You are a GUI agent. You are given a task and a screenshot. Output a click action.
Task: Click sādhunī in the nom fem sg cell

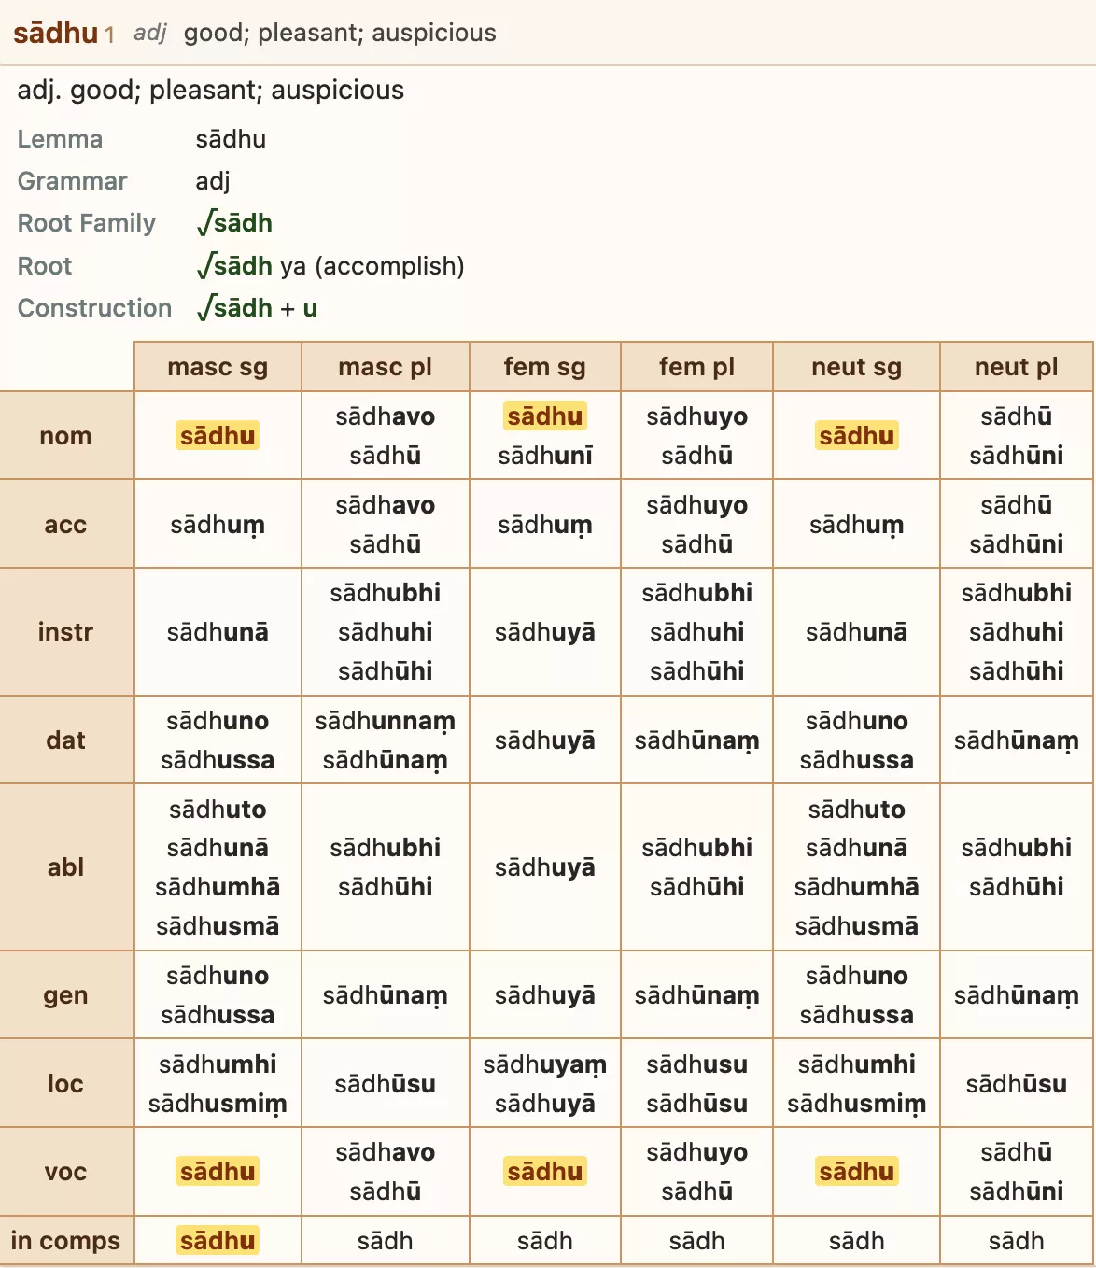click(545, 456)
